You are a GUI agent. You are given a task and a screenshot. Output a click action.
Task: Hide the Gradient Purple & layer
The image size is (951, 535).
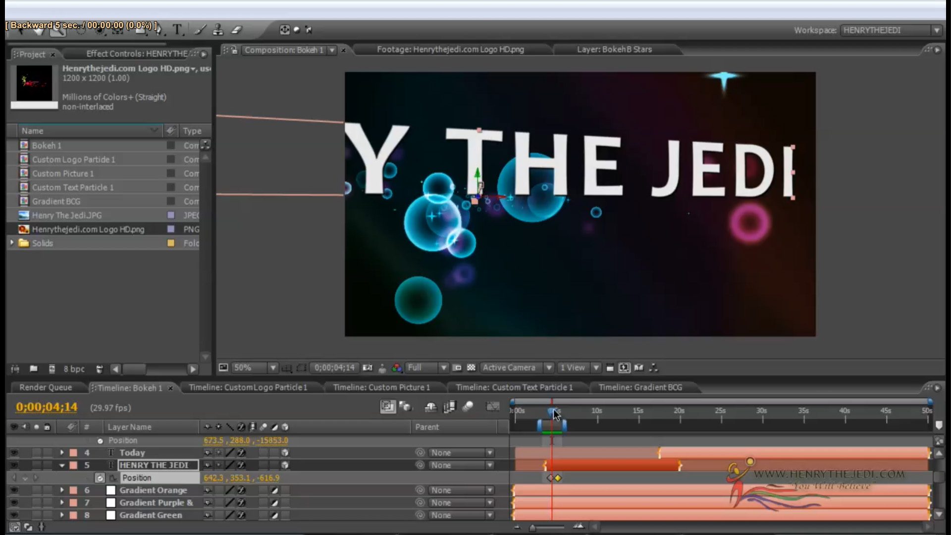14,502
